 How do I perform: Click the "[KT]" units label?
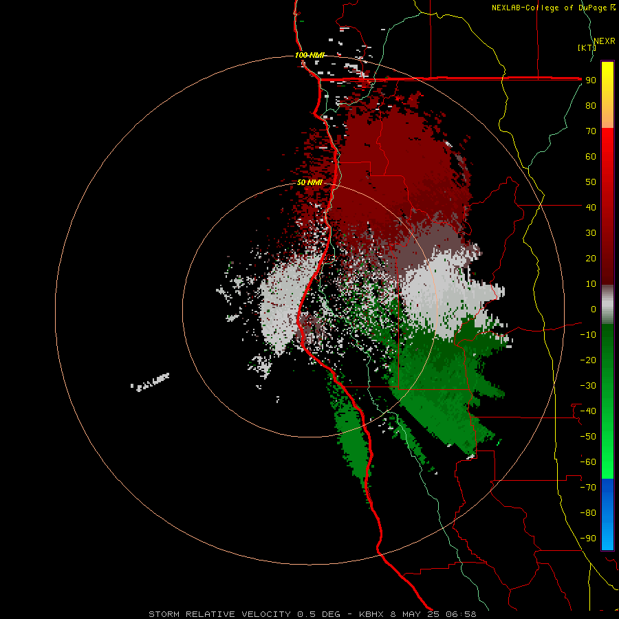tap(587, 47)
